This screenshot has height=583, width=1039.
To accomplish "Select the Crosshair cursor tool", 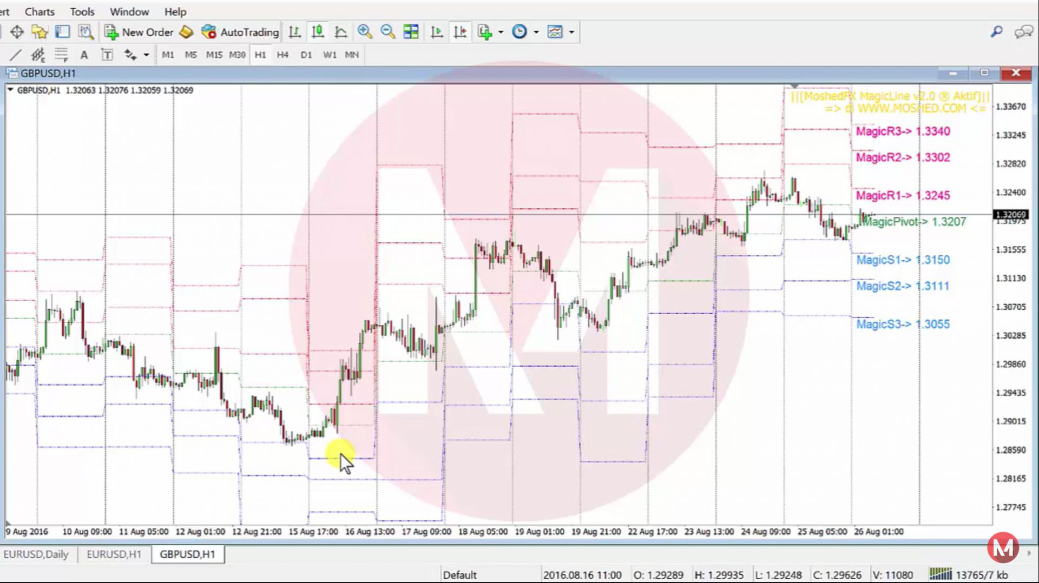I will 17,31.
